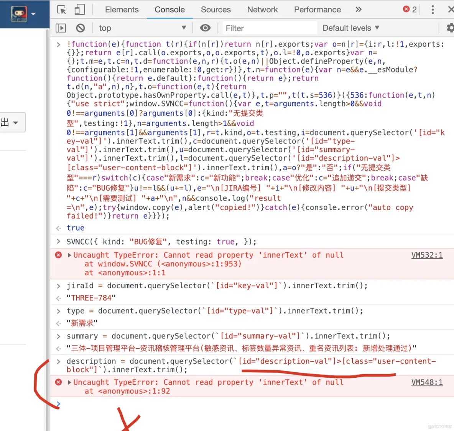Open dropdown arrow beside the avatar
The height and width of the screenshot is (431, 454).
[x=33, y=13]
